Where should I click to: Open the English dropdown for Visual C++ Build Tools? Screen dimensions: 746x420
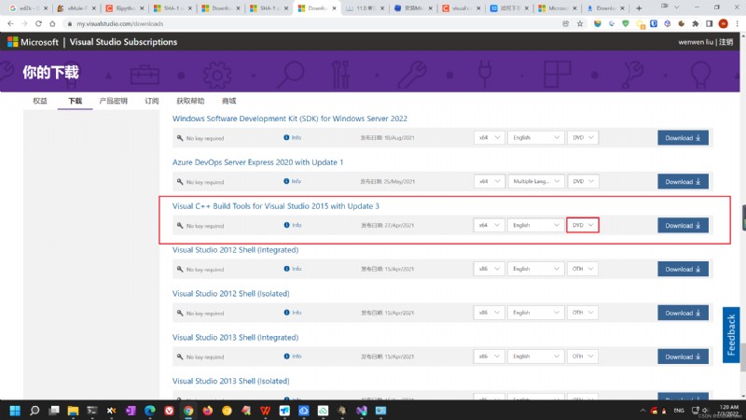[535, 225]
